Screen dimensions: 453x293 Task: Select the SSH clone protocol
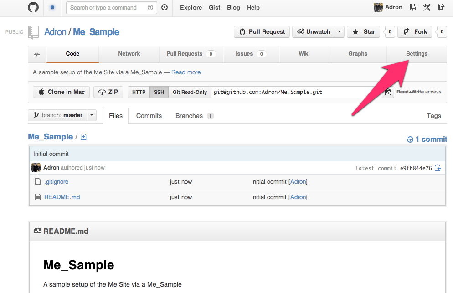pyautogui.click(x=159, y=92)
